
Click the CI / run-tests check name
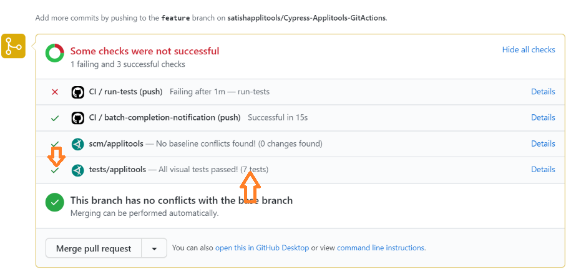(x=125, y=92)
